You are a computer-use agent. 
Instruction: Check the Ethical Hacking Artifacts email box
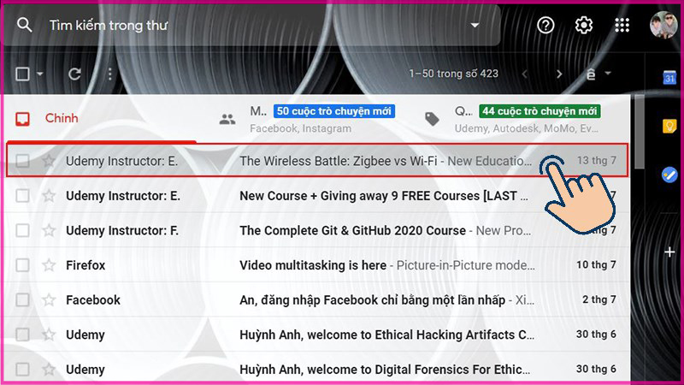tap(22, 335)
